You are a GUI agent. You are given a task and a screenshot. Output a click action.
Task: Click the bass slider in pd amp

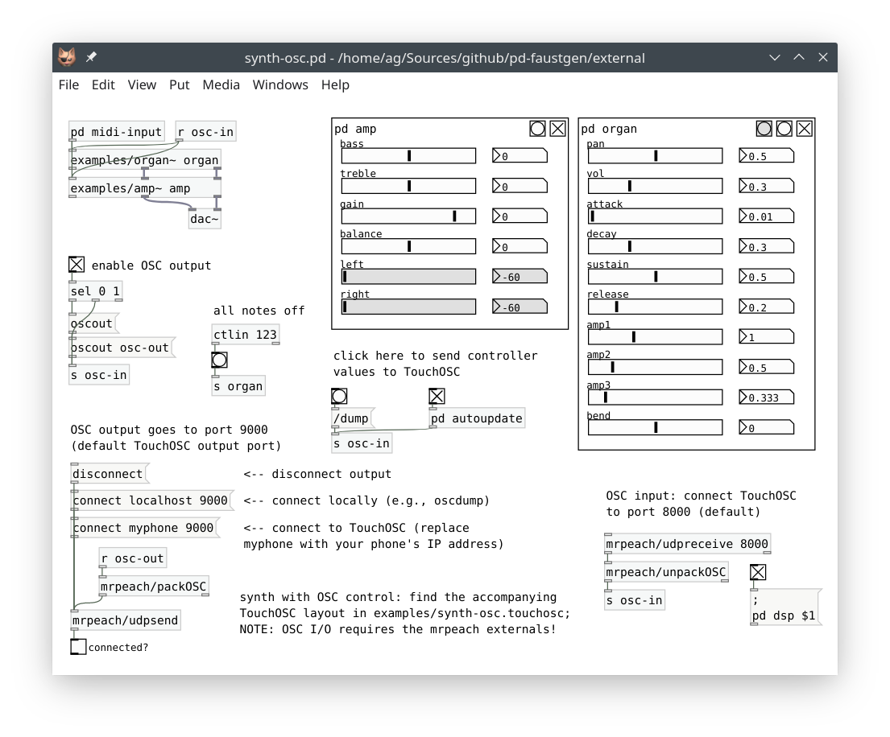pos(408,155)
